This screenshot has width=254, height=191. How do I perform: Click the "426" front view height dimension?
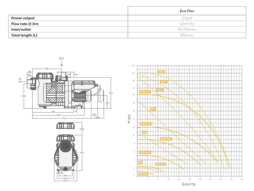pyautogui.click(x=82, y=152)
